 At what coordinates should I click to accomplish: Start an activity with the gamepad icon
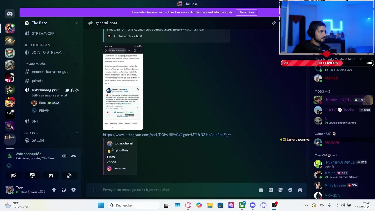click(51, 176)
